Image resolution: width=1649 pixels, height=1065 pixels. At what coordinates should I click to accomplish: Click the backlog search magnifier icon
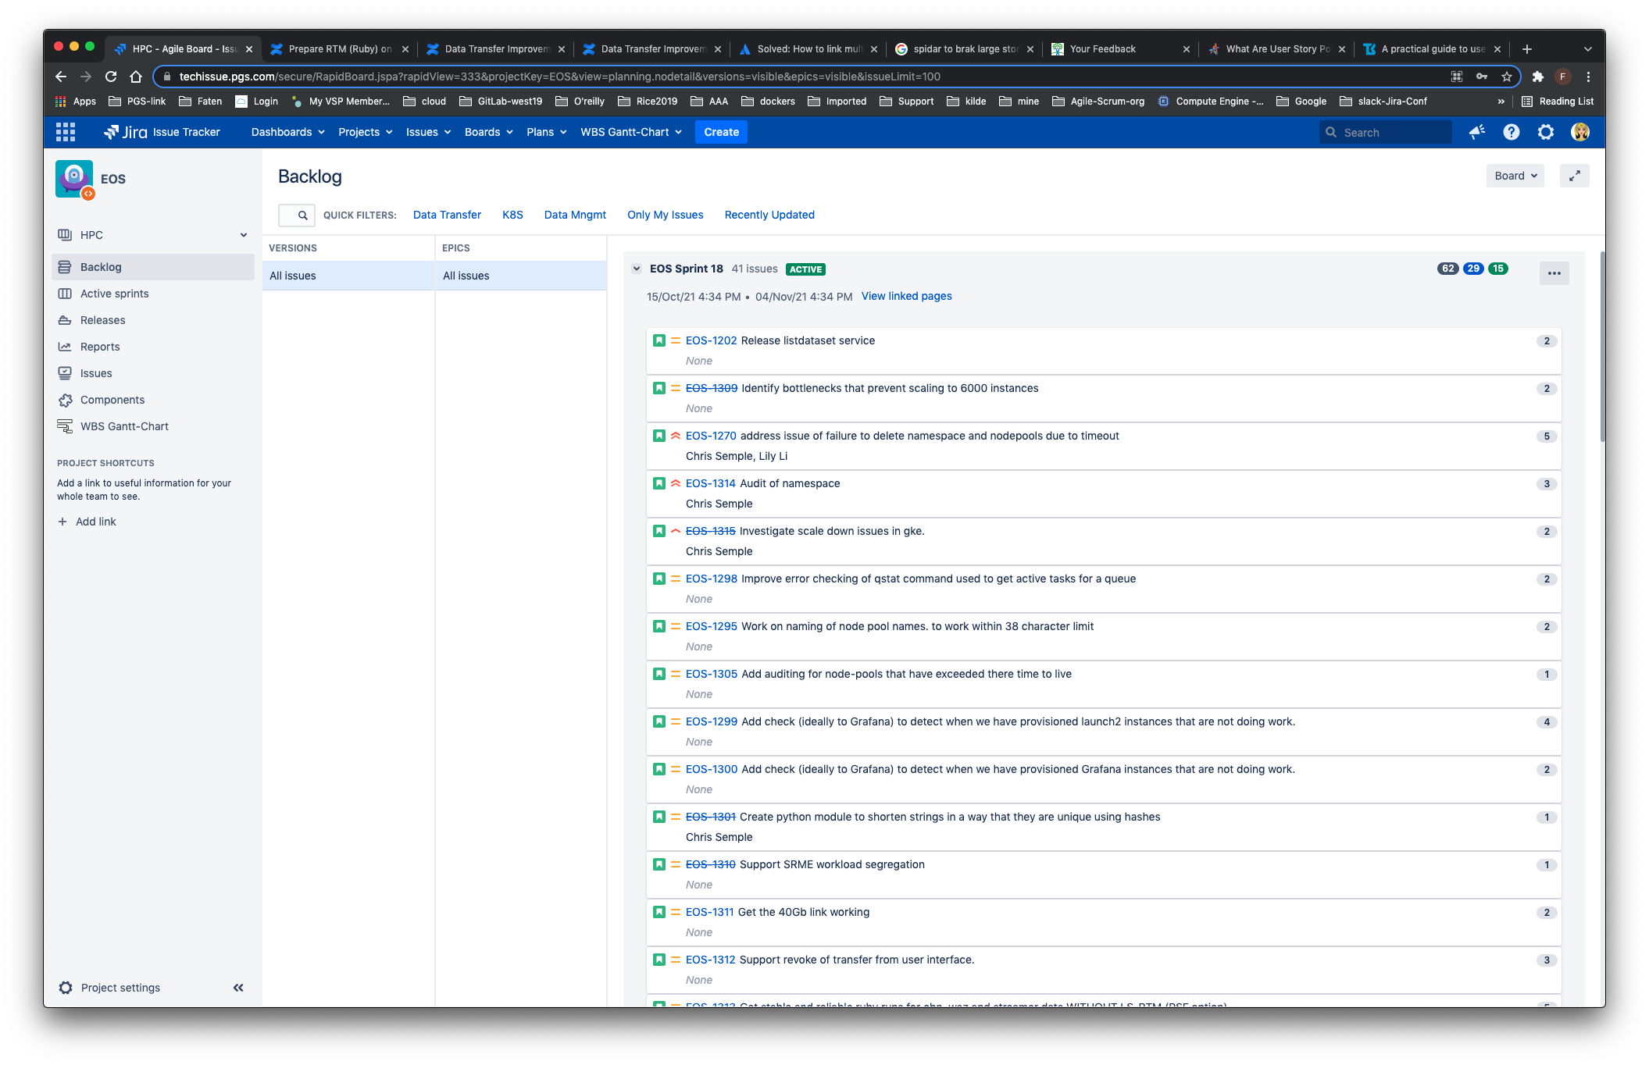[x=302, y=215]
